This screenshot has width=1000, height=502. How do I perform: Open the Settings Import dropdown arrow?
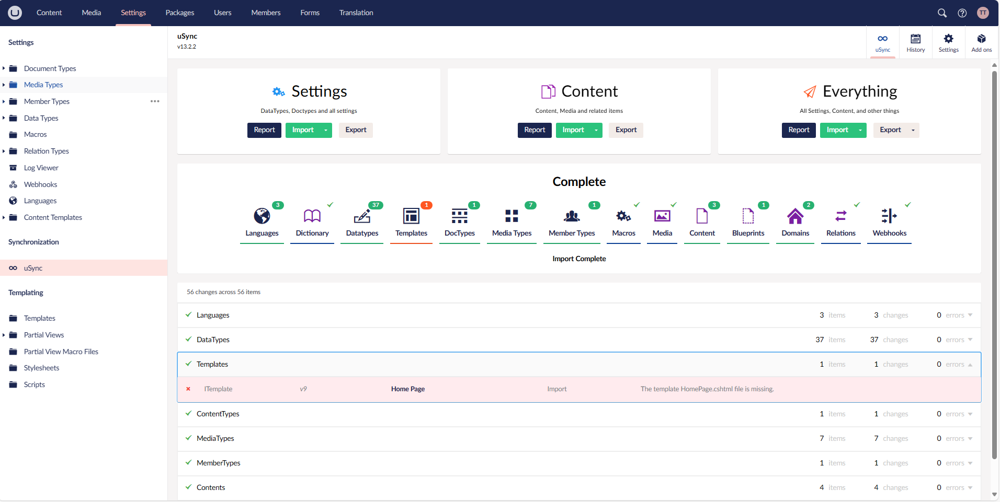pos(326,130)
